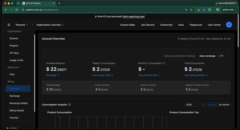Image resolution: width=240 pixels, height=130 pixels.
Task: Open a new browser tab with plus
Action: tap(59, 3)
